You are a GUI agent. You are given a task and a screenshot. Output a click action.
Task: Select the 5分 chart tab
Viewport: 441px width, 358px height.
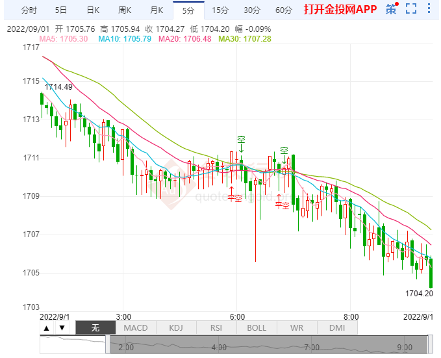coord(188,10)
